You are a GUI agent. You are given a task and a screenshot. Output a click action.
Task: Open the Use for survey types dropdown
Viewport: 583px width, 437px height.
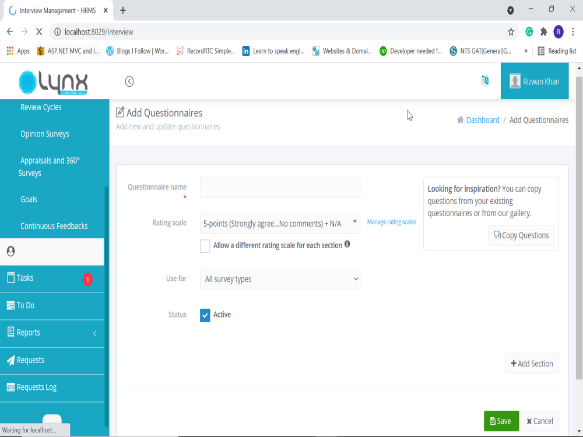[x=280, y=279]
